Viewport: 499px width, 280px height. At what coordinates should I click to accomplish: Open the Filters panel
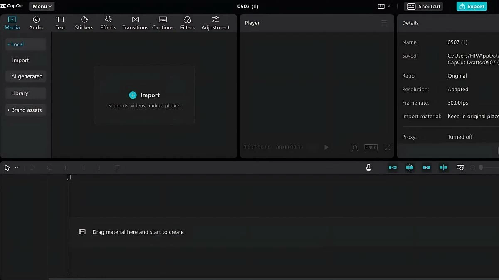click(187, 22)
